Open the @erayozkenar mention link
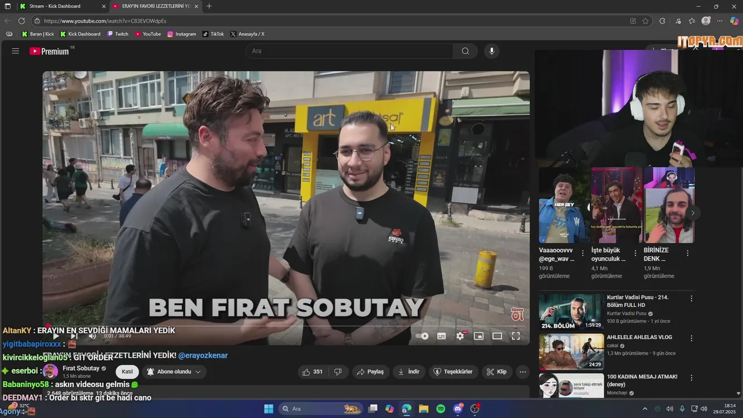Image resolution: width=743 pixels, height=418 pixels. [203, 355]
